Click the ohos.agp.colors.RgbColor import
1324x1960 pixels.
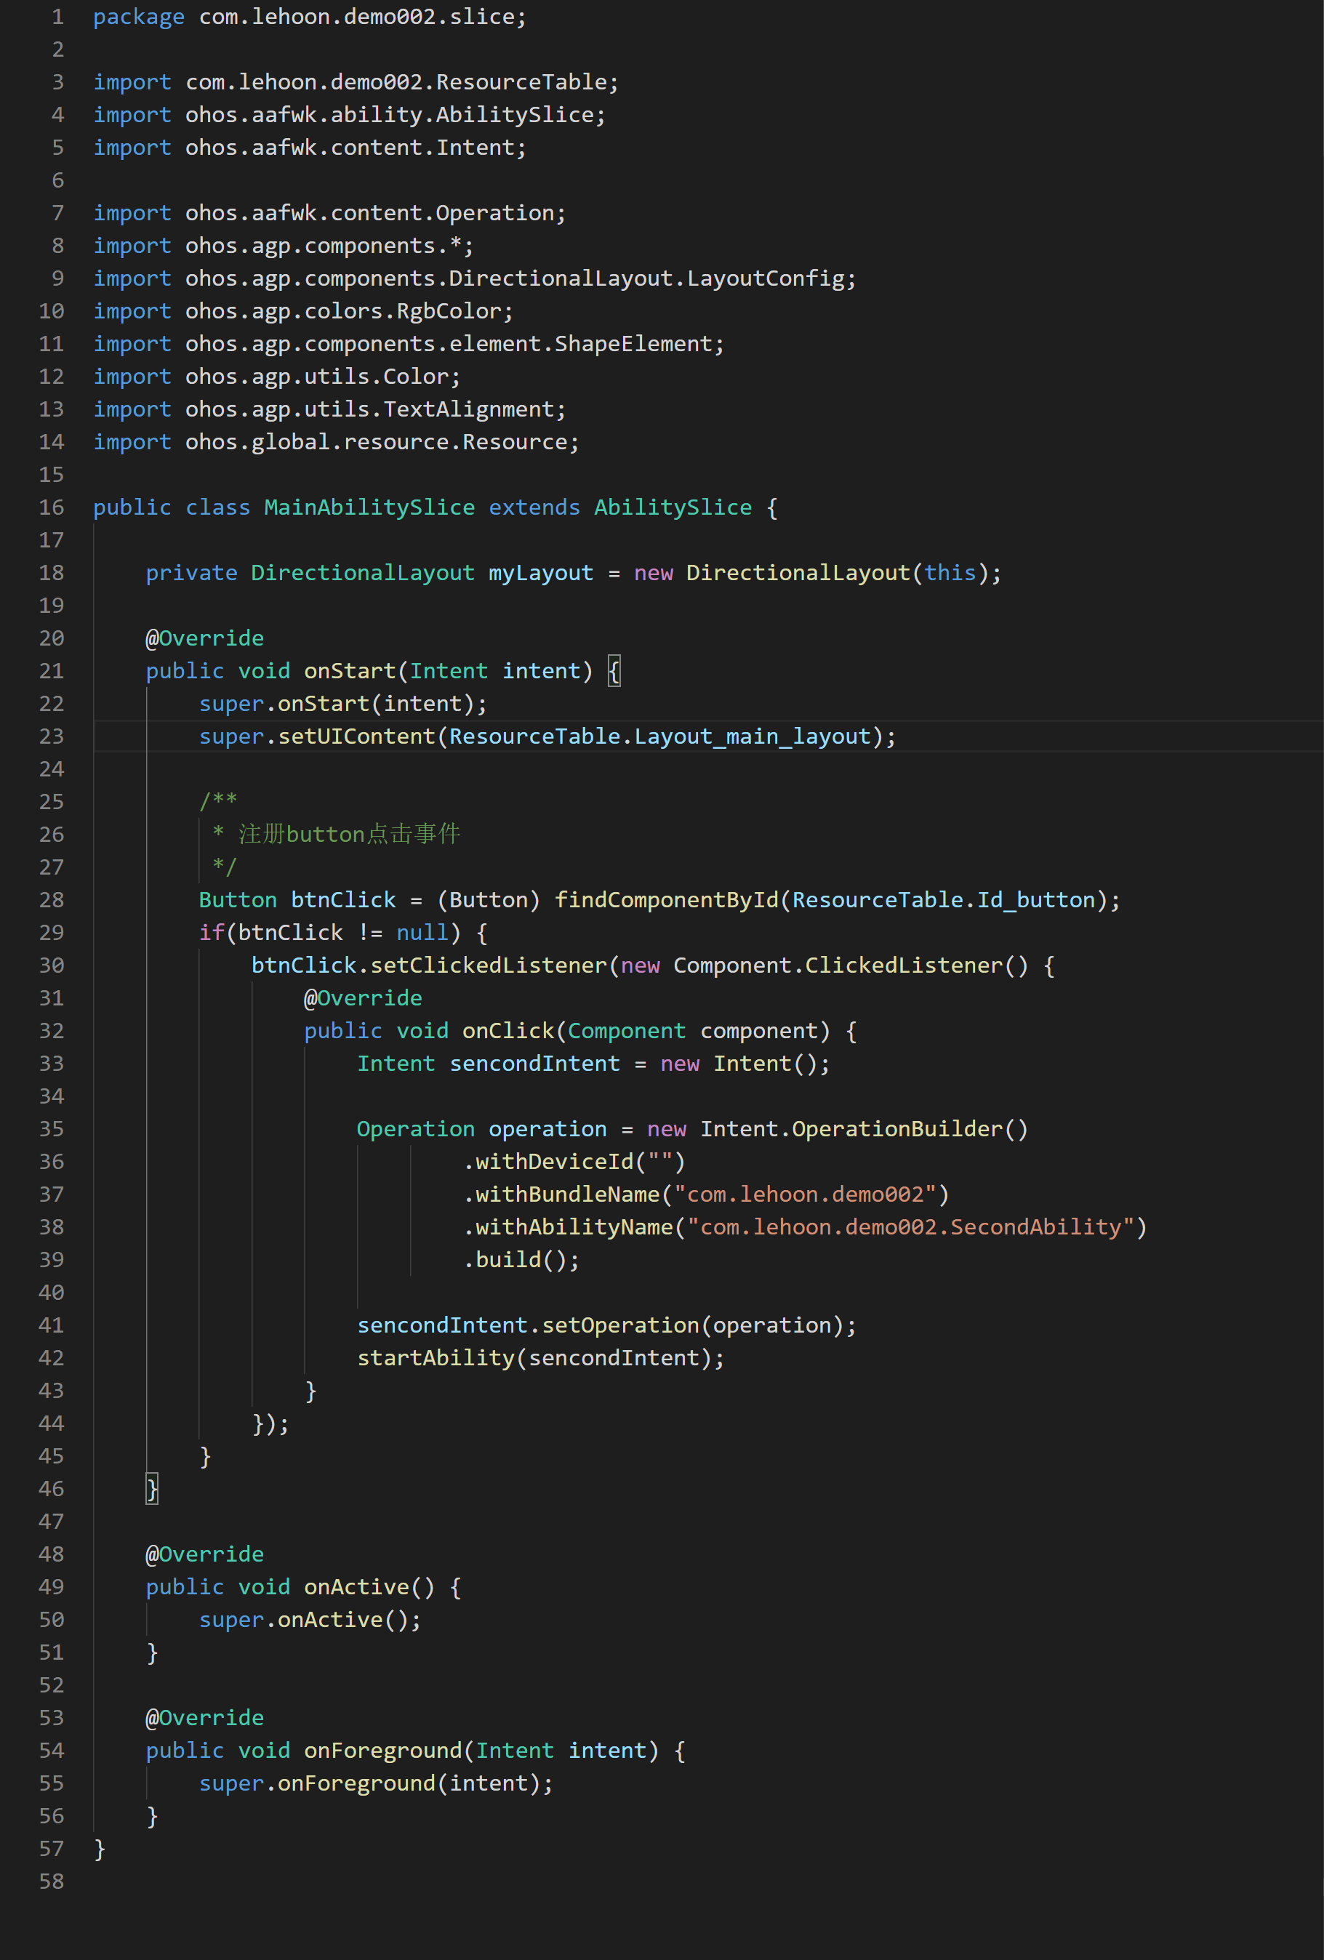tap(302, 311)
